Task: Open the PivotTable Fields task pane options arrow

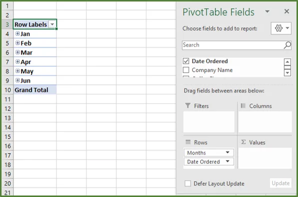Action: [268, 11]
